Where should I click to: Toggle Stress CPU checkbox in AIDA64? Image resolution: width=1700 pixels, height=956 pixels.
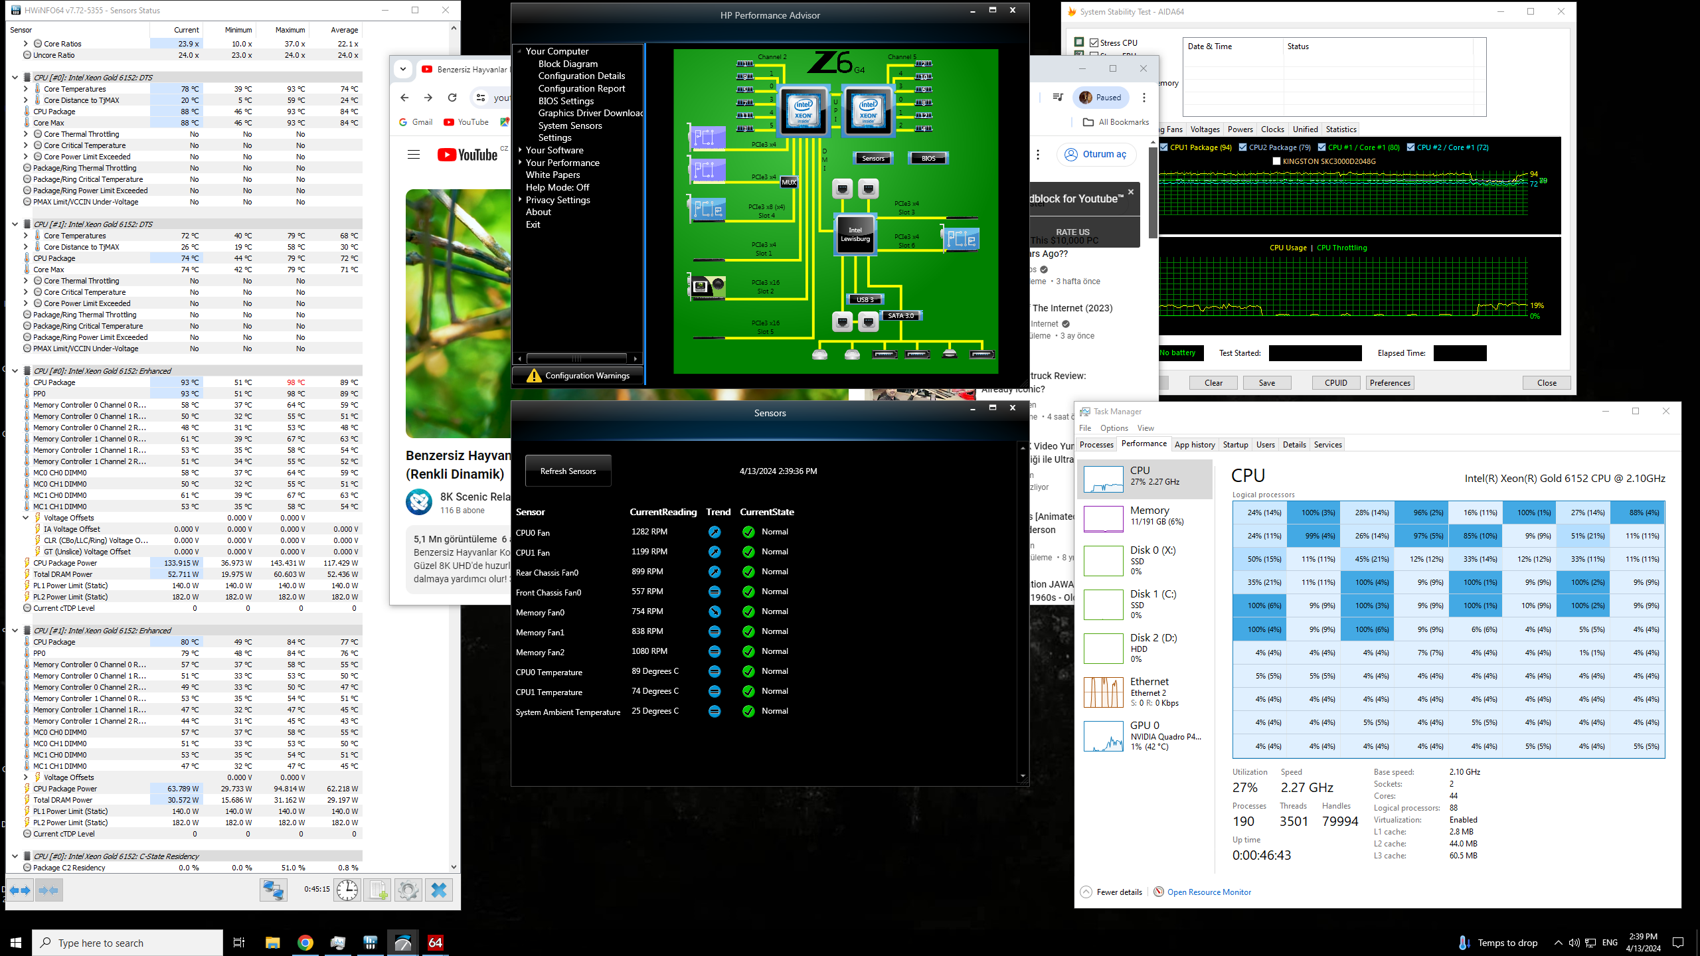(x=1094, y=42)
